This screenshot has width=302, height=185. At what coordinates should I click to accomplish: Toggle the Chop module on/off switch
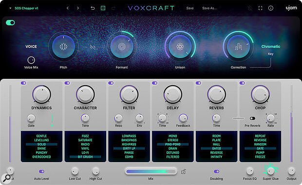[242, 83]
